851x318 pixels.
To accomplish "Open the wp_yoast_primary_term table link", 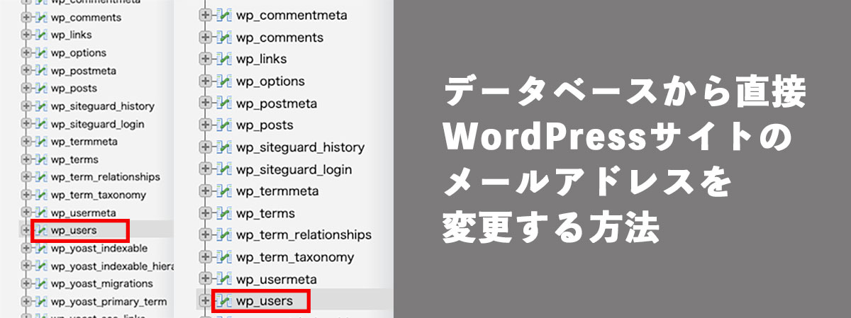I will [109, 301].
